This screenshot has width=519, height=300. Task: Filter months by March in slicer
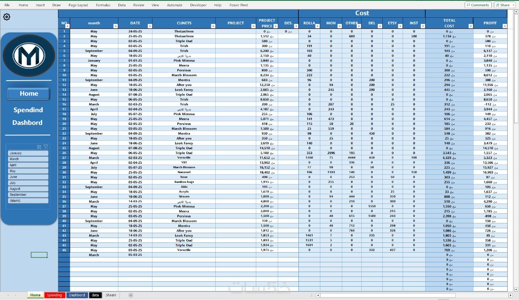pyautogui.click(x=28, y=159)
